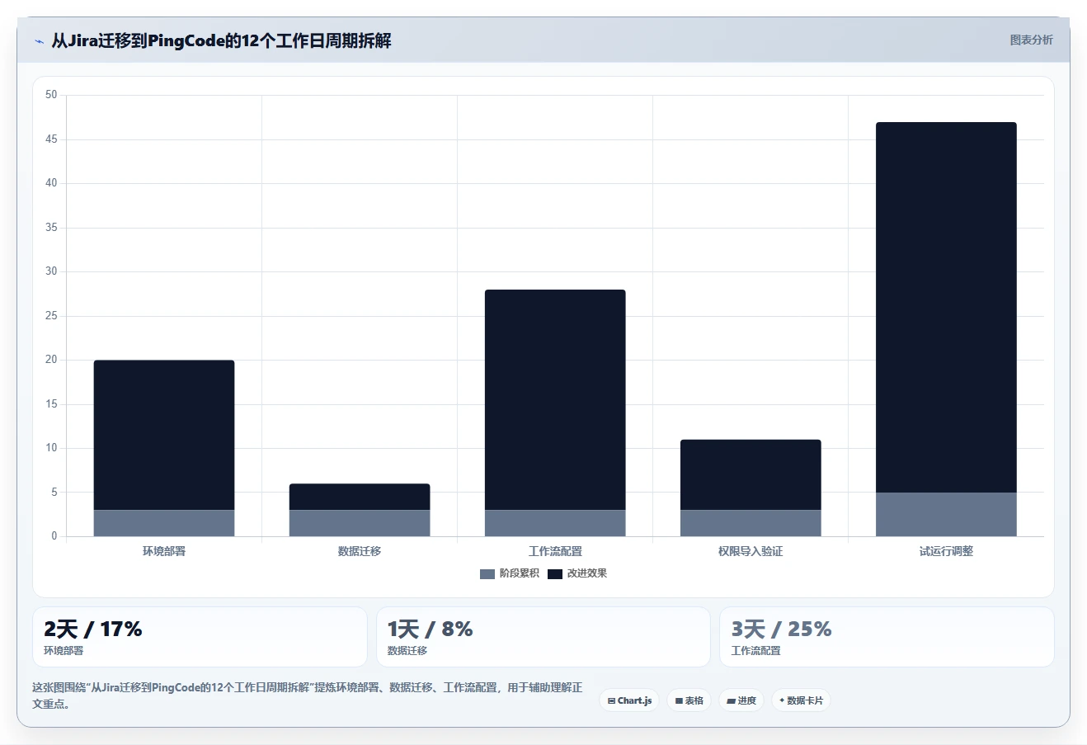The height and width of the screenshot is (745, 1087).
Task: Click the 环境部署 x-axis label
Action: 164,551
